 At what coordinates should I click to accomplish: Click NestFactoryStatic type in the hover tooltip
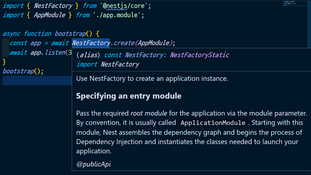point(200,55)
